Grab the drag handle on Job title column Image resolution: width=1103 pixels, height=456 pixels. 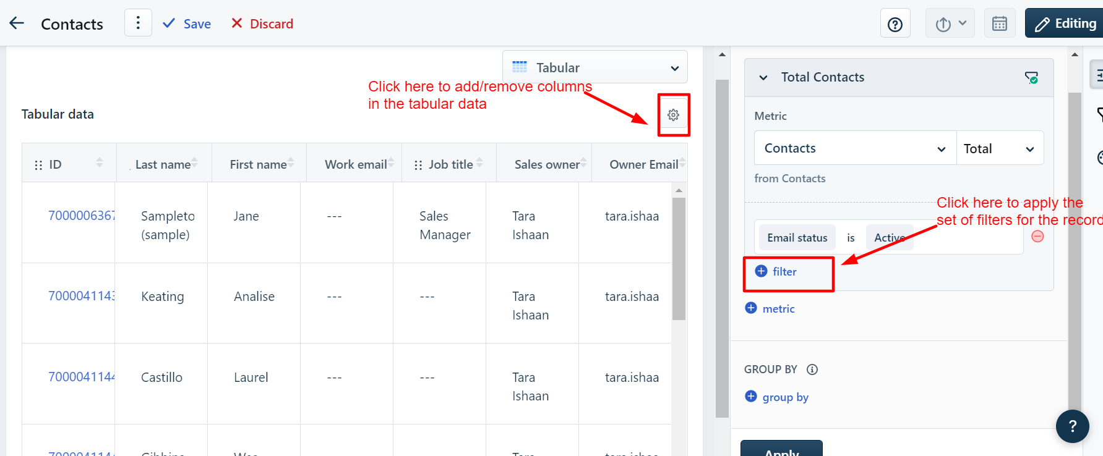pos(418,165)
